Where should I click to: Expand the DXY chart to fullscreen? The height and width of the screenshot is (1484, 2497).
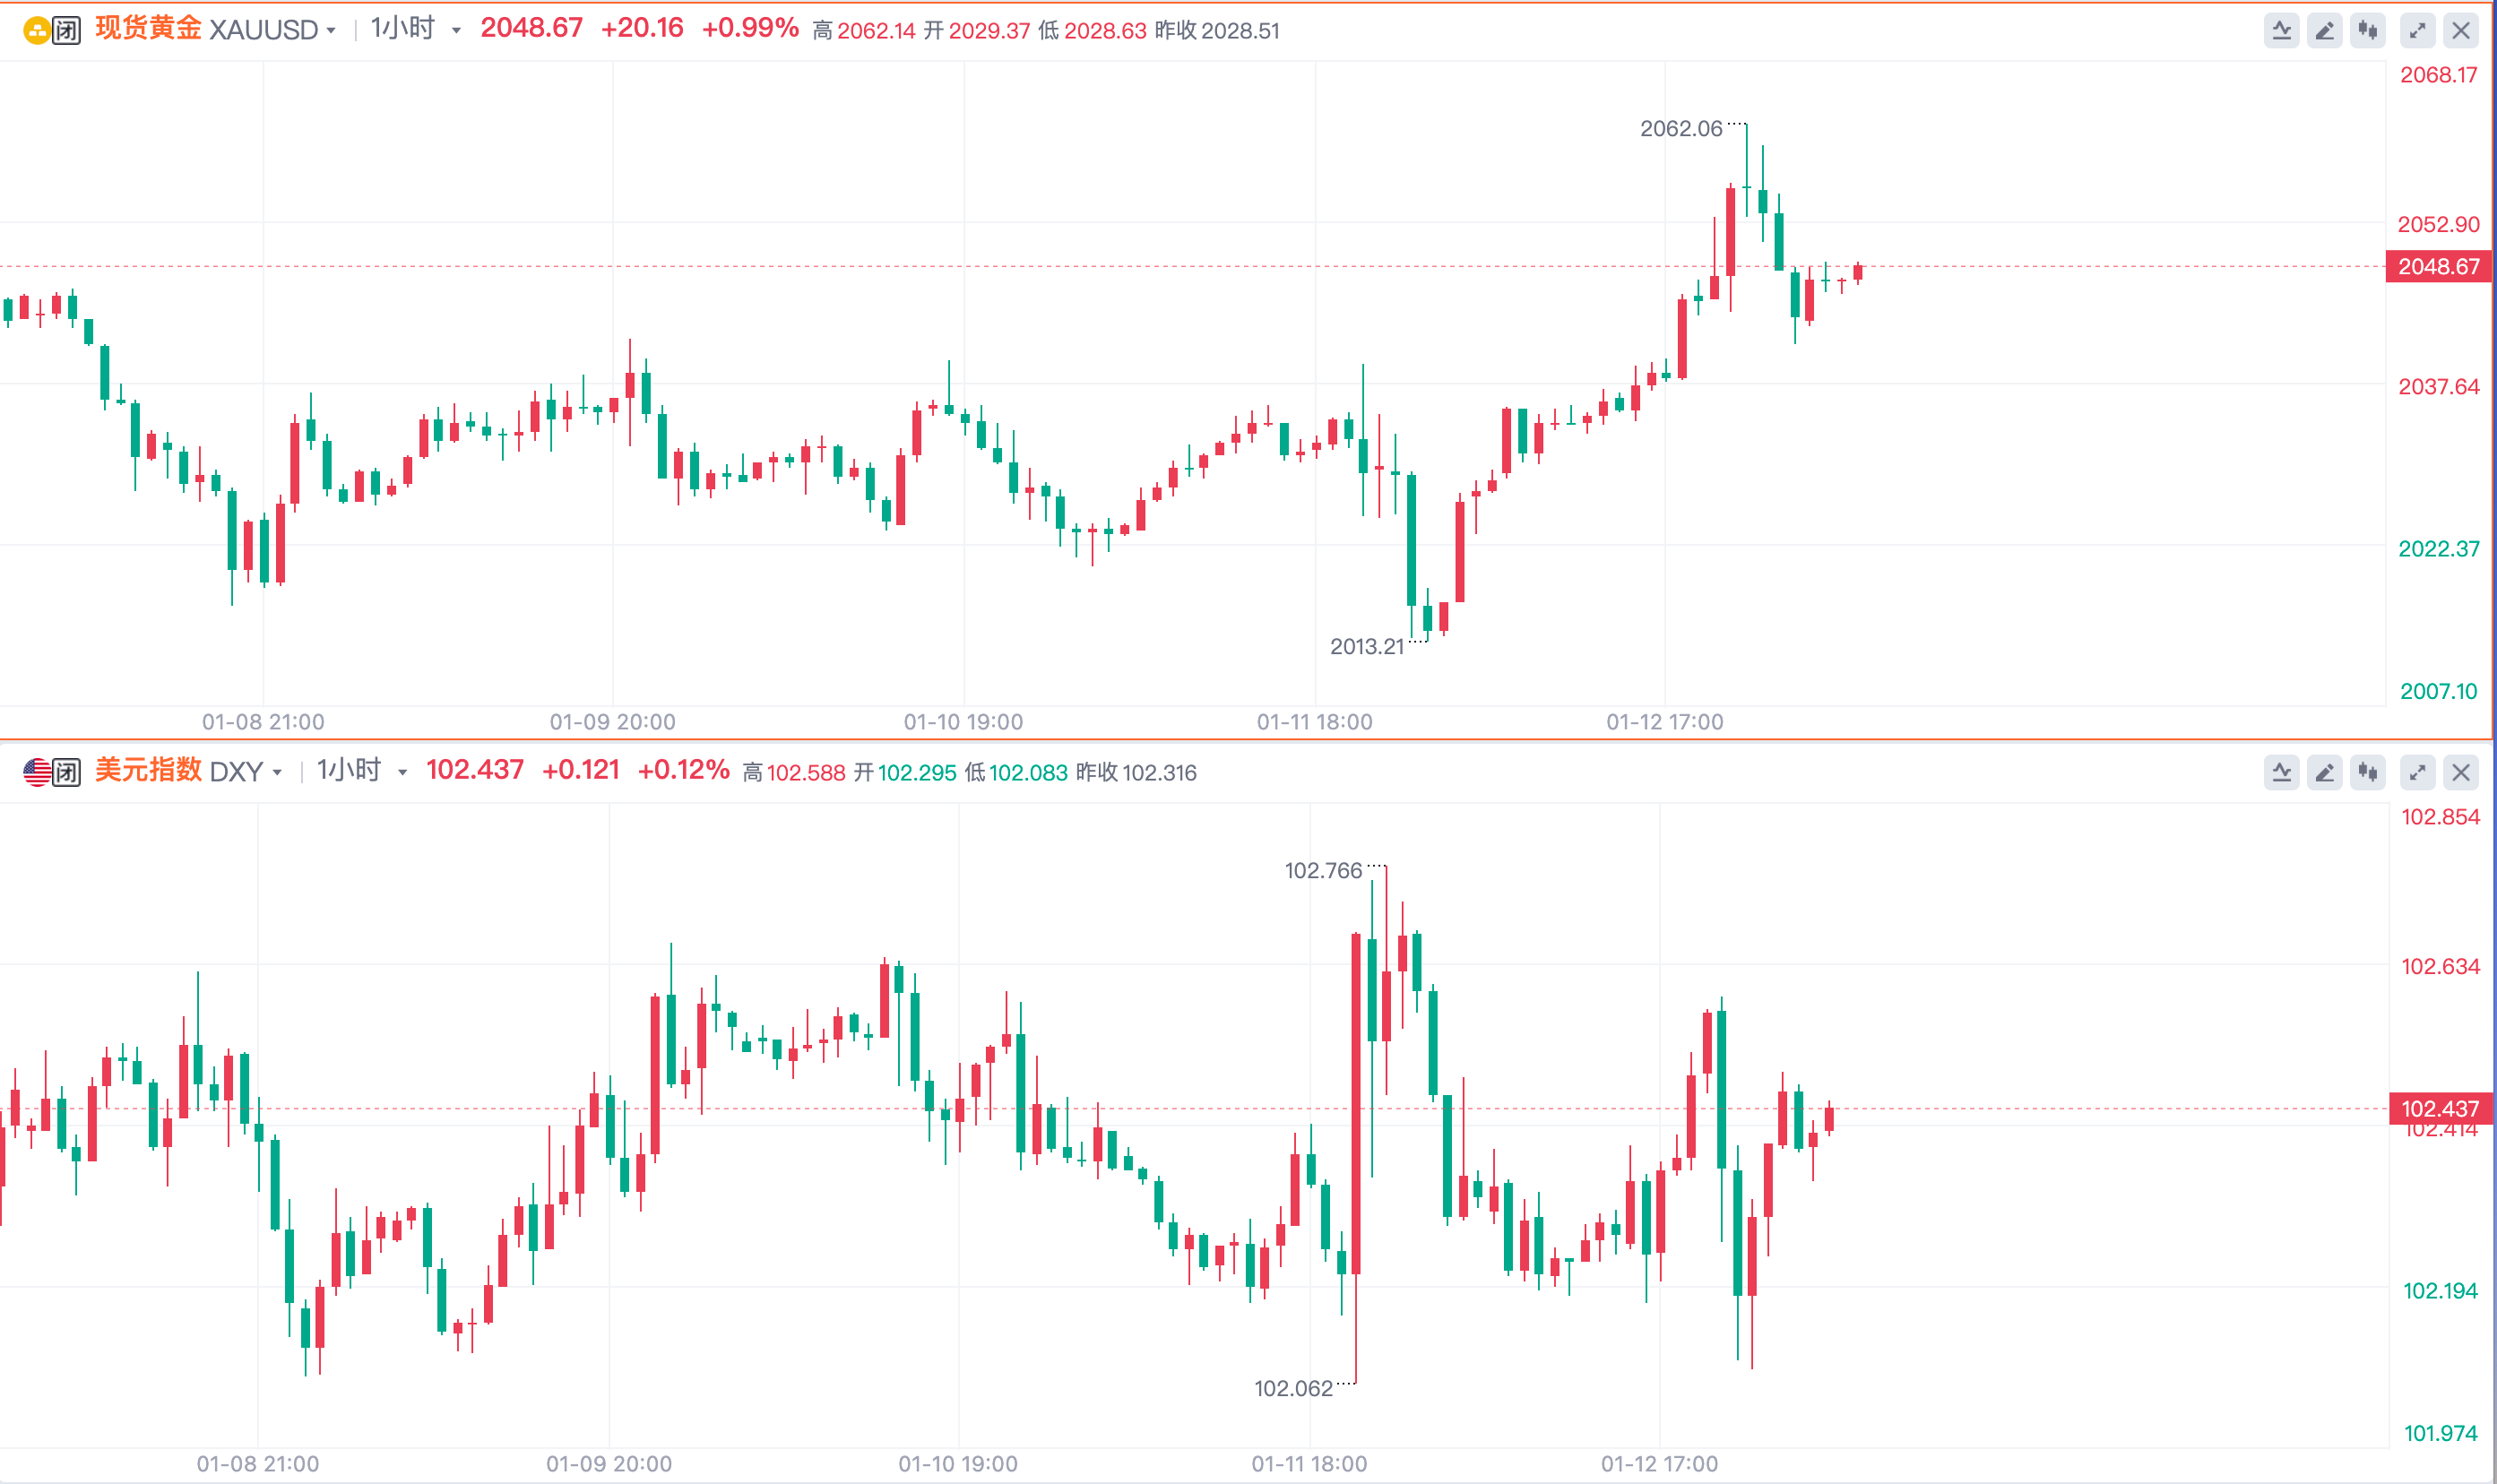coord(2417,772)
